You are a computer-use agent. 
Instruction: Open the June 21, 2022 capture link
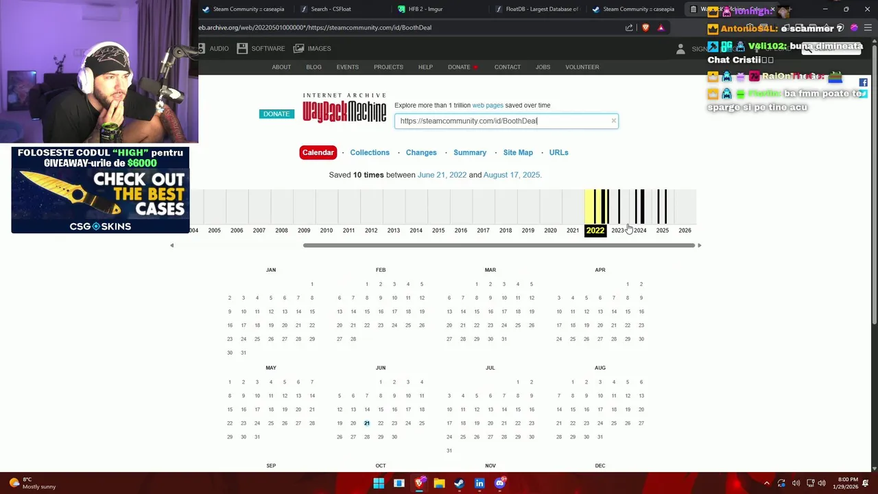(x=442, y=175)
